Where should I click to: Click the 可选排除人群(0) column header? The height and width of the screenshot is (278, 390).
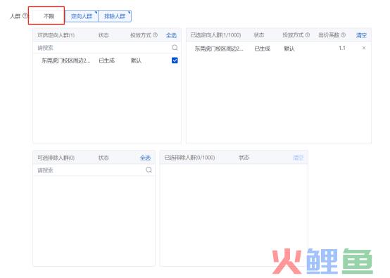(x=56, y=158)
